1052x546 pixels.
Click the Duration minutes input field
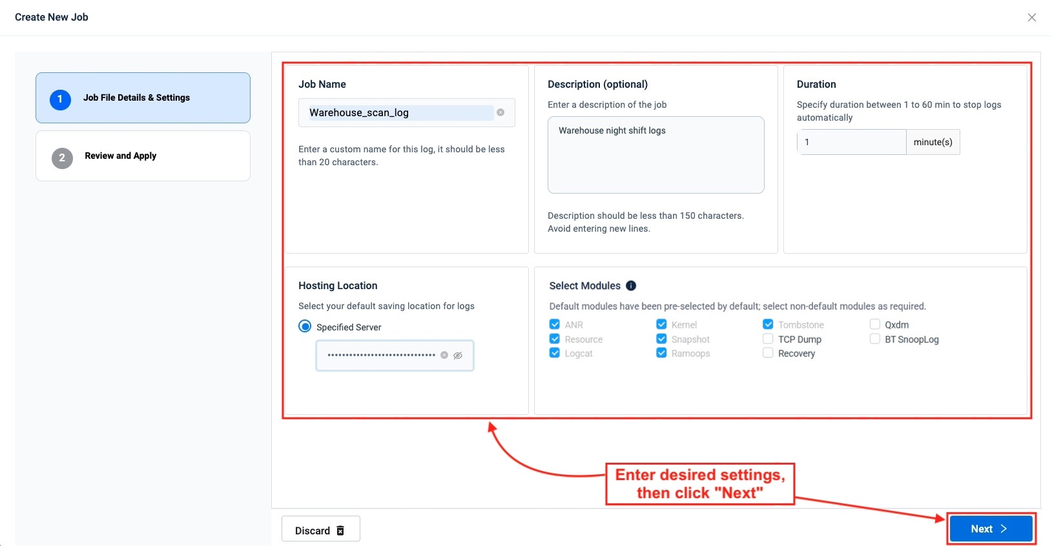pyautogui.click(x=851, y=142)
